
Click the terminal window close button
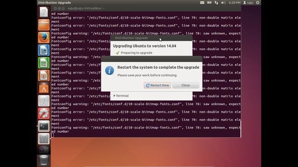click(x=55, y=8)
